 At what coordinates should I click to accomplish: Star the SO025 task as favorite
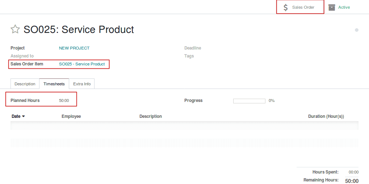coord(15,29)
